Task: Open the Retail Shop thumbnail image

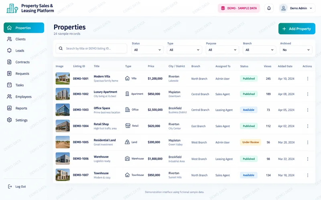Action: tap(63, 126)
